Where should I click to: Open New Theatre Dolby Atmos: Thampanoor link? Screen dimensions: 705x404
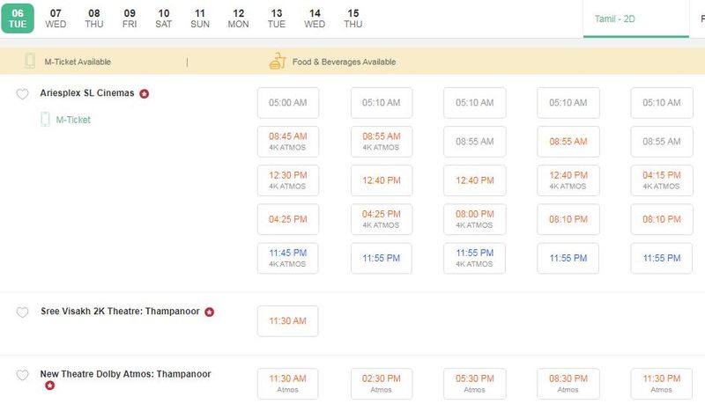click(125, 374)
